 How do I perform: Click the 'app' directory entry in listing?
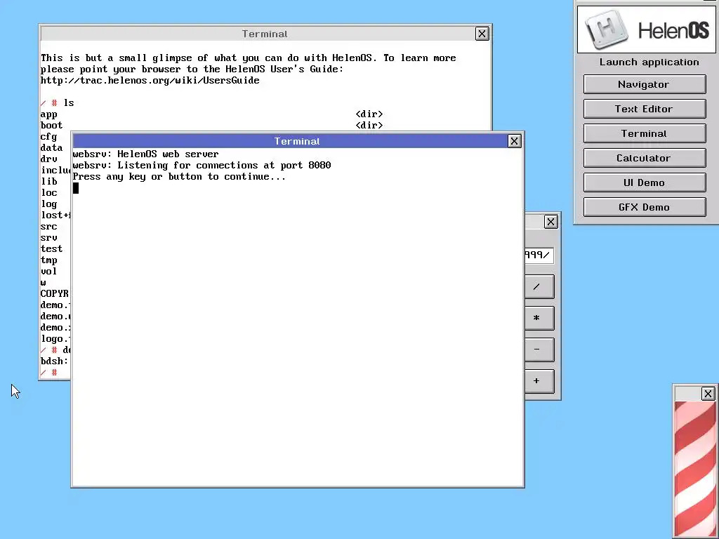48,114
